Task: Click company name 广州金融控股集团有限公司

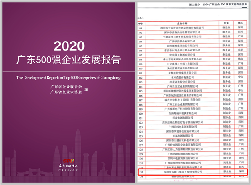Action: [183, 154]
